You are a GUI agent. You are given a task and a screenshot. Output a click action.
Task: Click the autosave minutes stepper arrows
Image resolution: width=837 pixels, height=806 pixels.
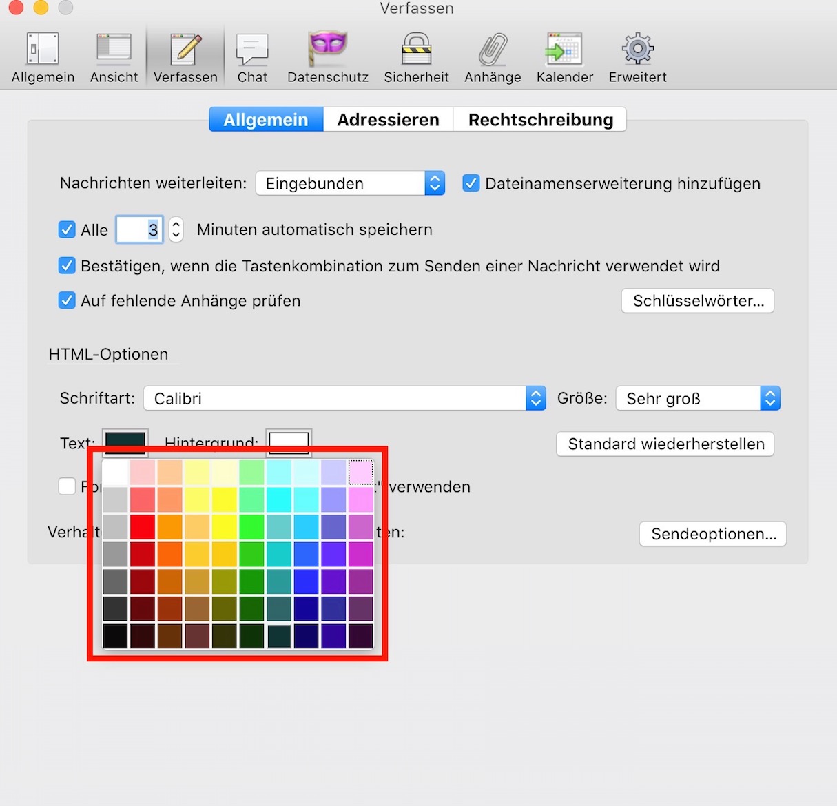pos(176,229)
